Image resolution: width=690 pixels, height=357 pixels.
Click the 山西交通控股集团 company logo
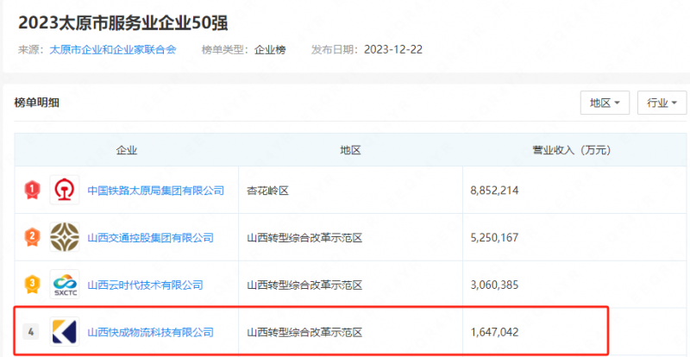[x=65, y=237]
